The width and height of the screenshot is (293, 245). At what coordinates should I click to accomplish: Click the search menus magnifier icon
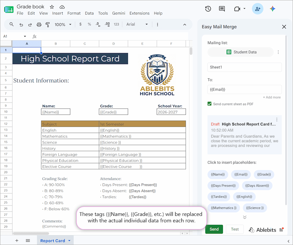(11, 25)
